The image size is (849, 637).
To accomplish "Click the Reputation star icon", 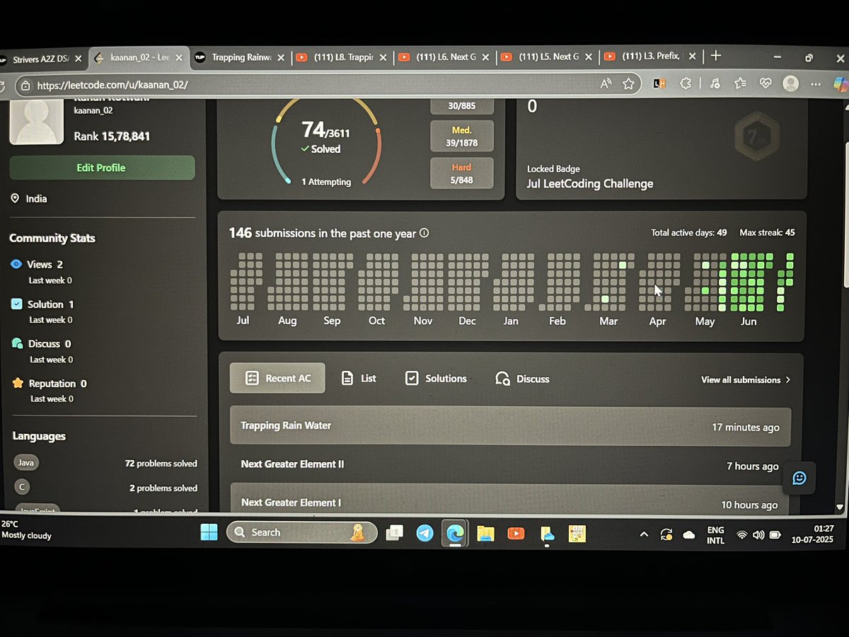I will [x=18, y=383].
